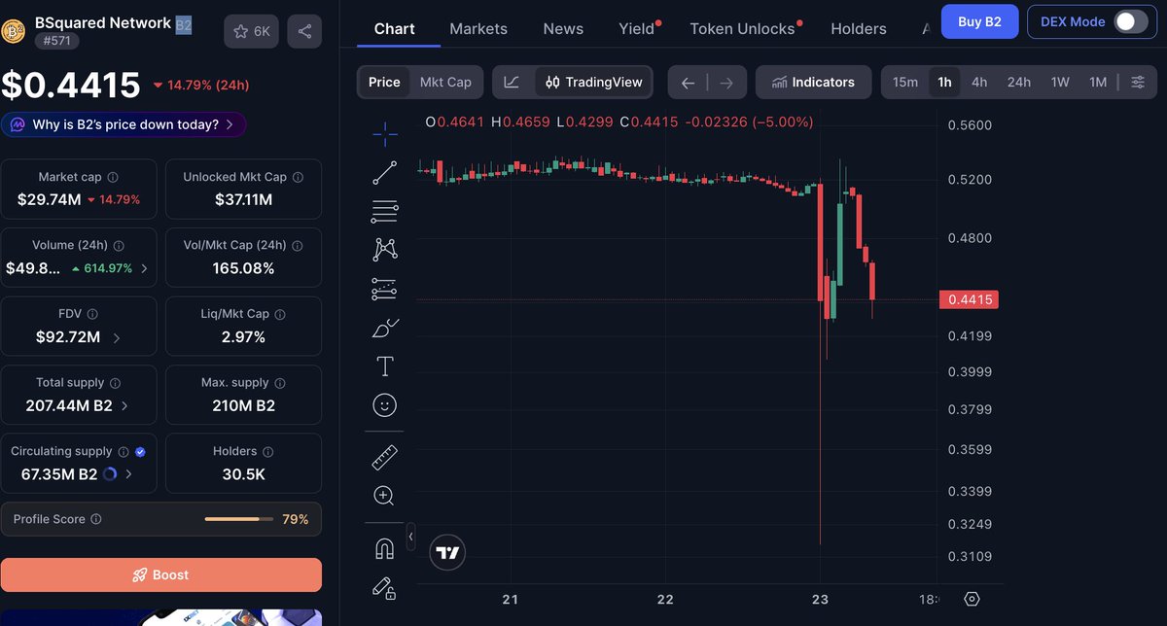Click the Buy B2 button
1167x626 pixels.
[x=979, y=21]
